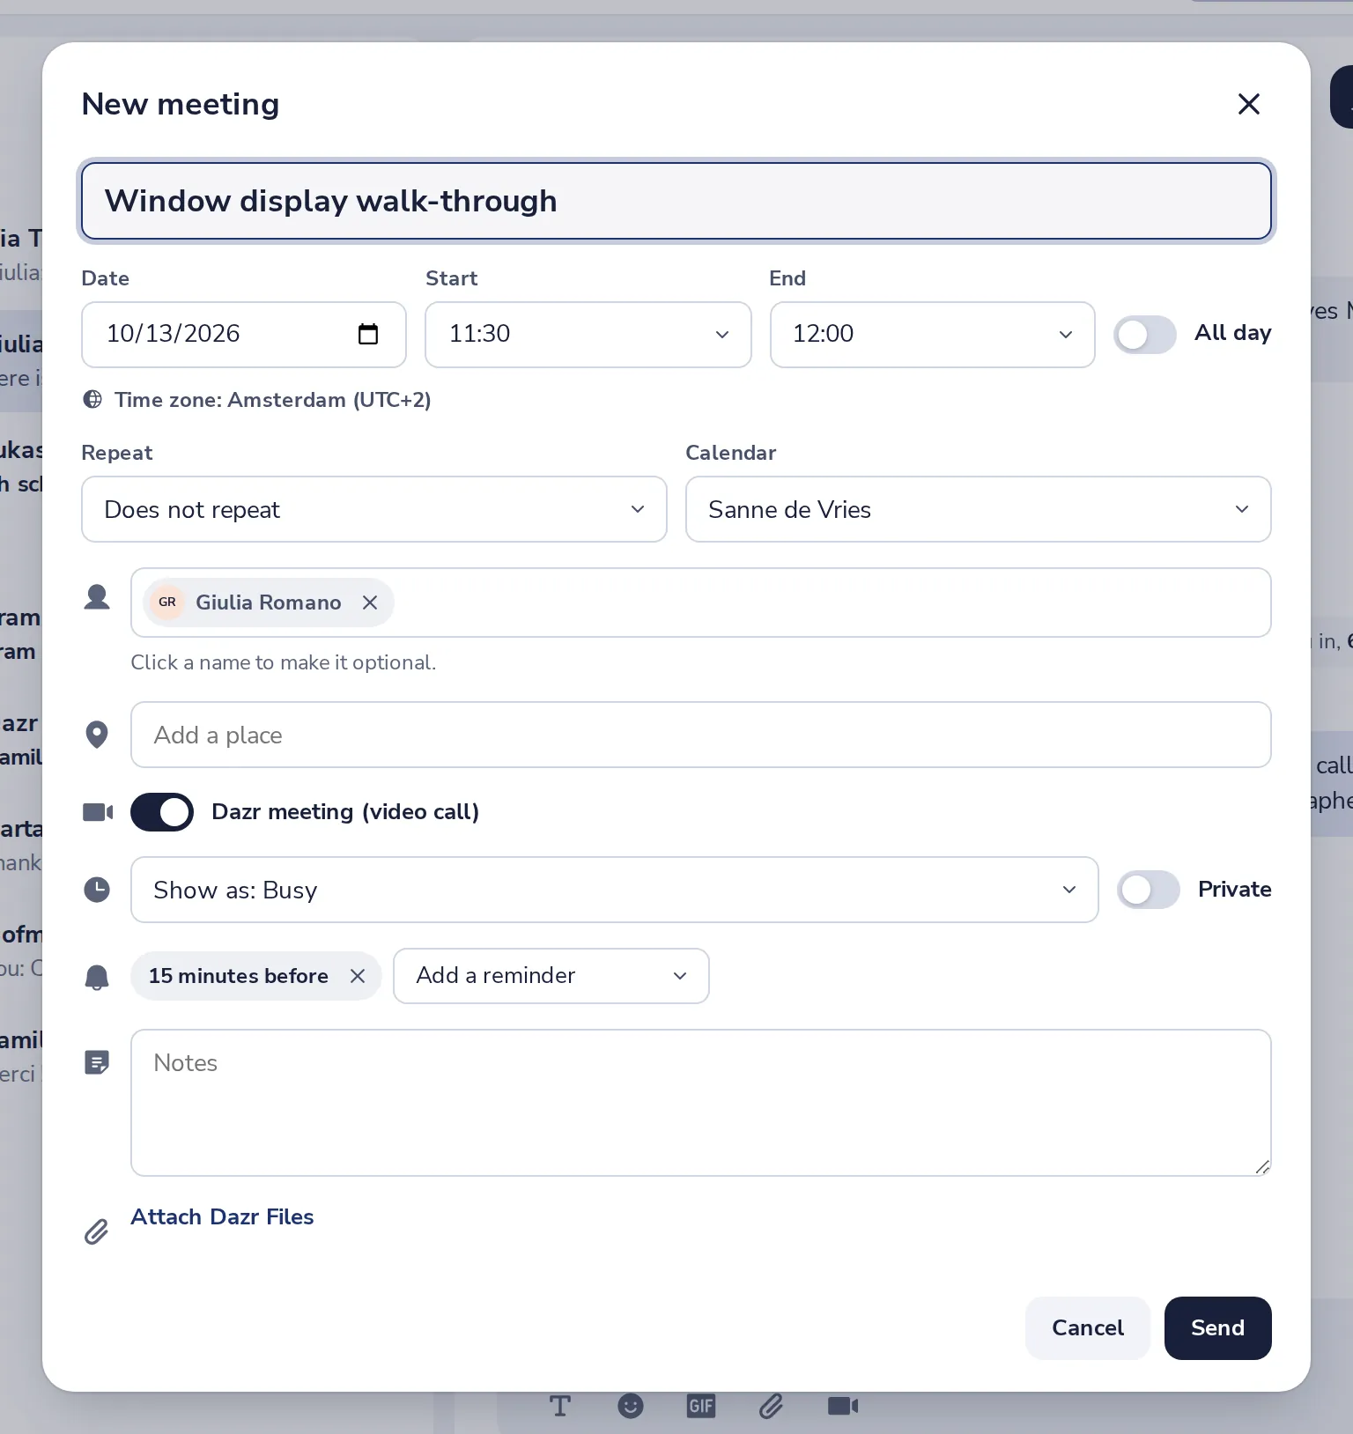
Task: Click the GR avatar on attendee chip
Action: pyautogui.click(x=167, y=602)
